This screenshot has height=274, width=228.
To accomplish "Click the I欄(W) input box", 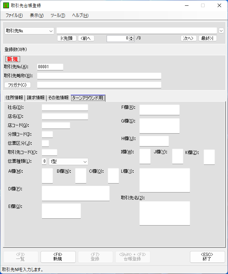I will pos(145,157).
